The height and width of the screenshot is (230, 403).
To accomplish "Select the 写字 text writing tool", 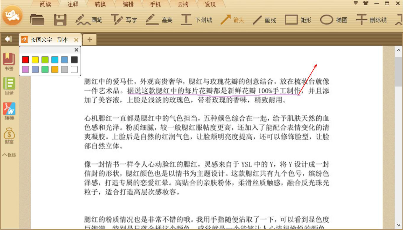I will tap(124, 20).
